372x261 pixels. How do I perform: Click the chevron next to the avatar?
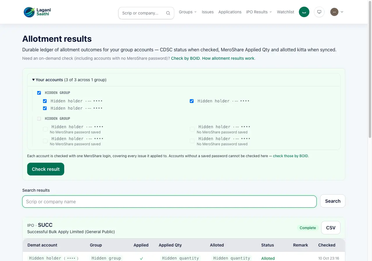click(x=342, y=12)
